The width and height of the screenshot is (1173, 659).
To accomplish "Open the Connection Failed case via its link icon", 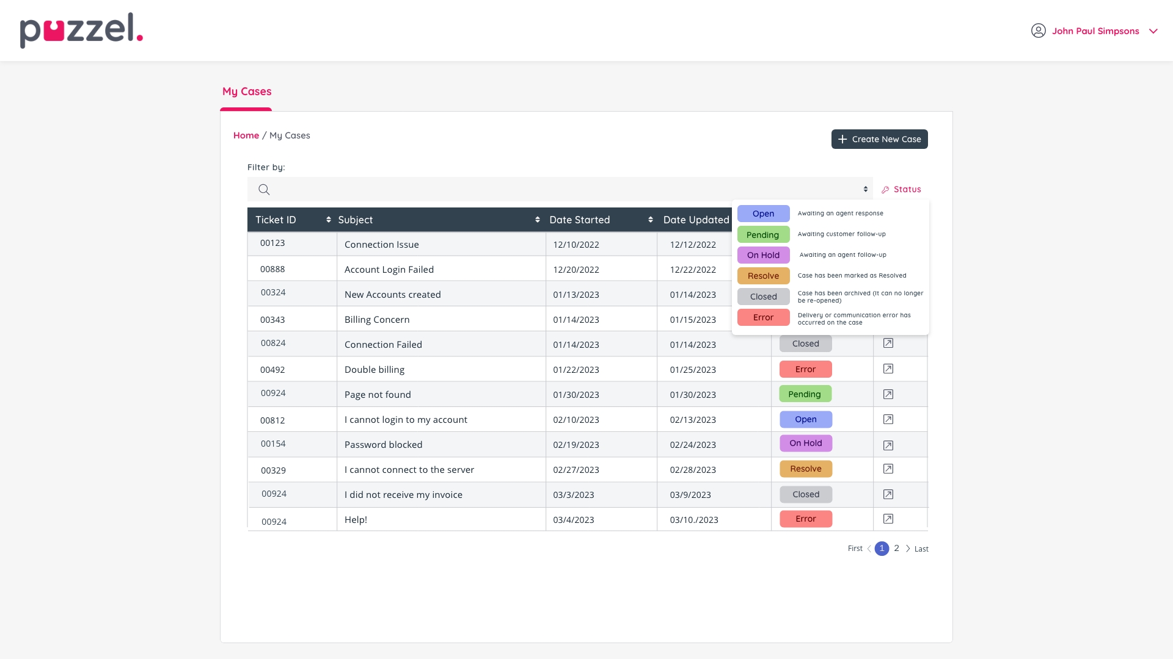I will pyautogui.click(x=888, y=344).
